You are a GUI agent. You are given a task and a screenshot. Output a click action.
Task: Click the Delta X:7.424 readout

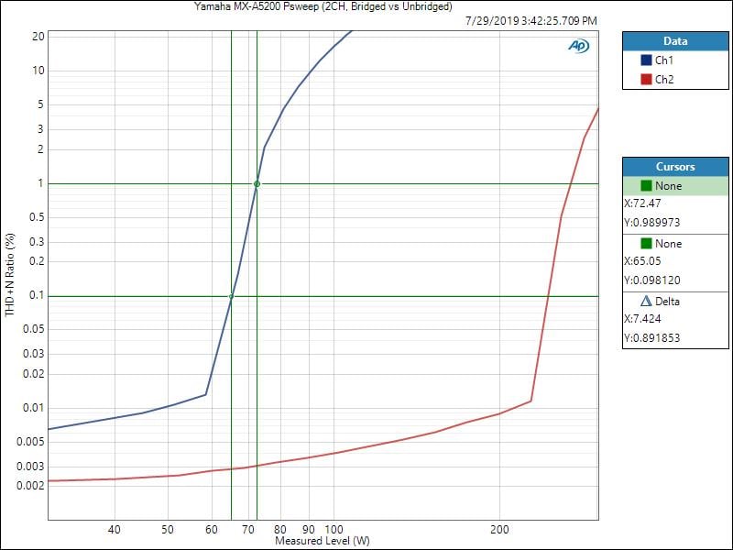coord(642,320)
